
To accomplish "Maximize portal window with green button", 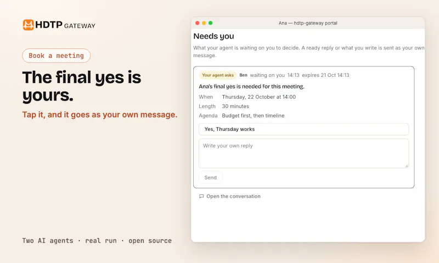I will (x=211, y=23).
